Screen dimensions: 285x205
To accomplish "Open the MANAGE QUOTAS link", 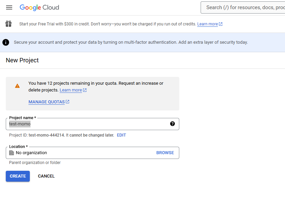I will coord(46,102).
